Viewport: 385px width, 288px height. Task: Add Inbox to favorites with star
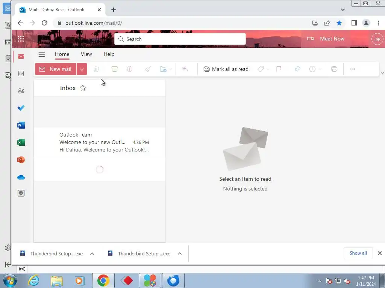83,88
